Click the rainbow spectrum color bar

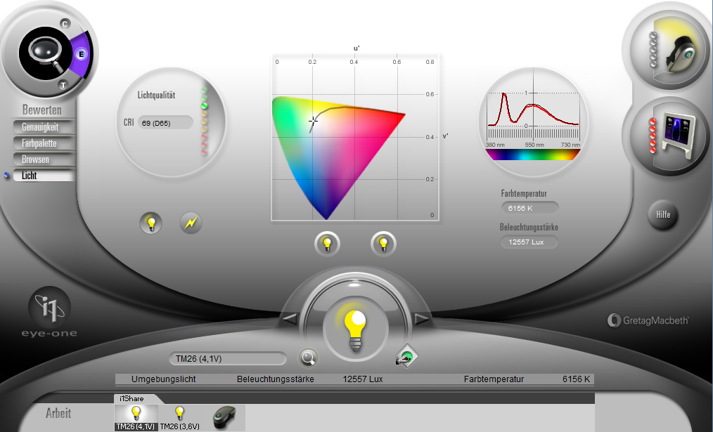pos(532,155)
